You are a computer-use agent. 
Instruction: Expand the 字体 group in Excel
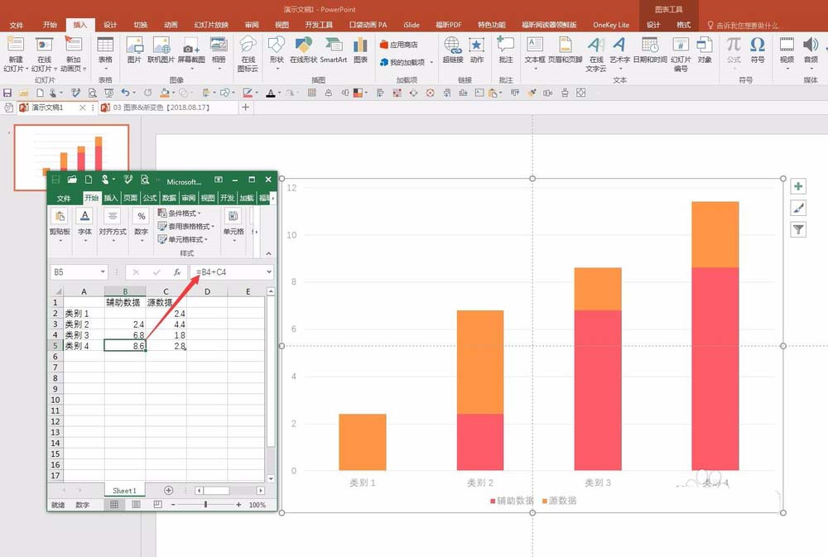point(85,225)
